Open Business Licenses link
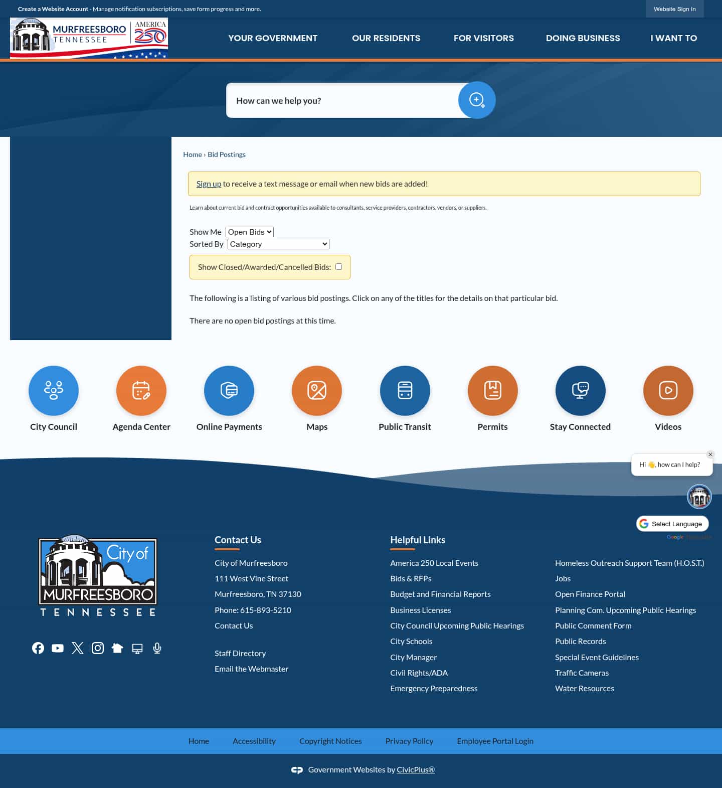 tap(421, 610)
